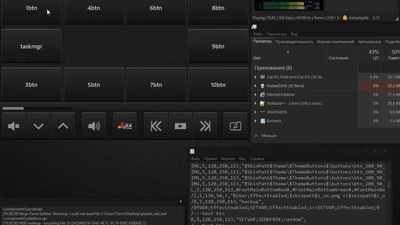
Task: Skip to the previous track
Action: tap(156, 126)
